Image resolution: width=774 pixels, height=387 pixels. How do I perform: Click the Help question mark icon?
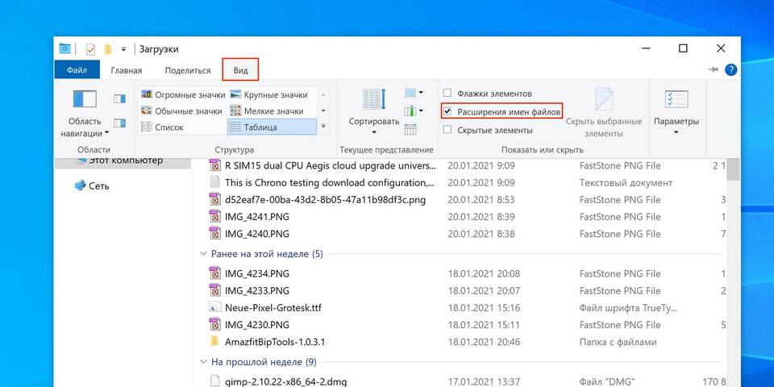(730, 70)
